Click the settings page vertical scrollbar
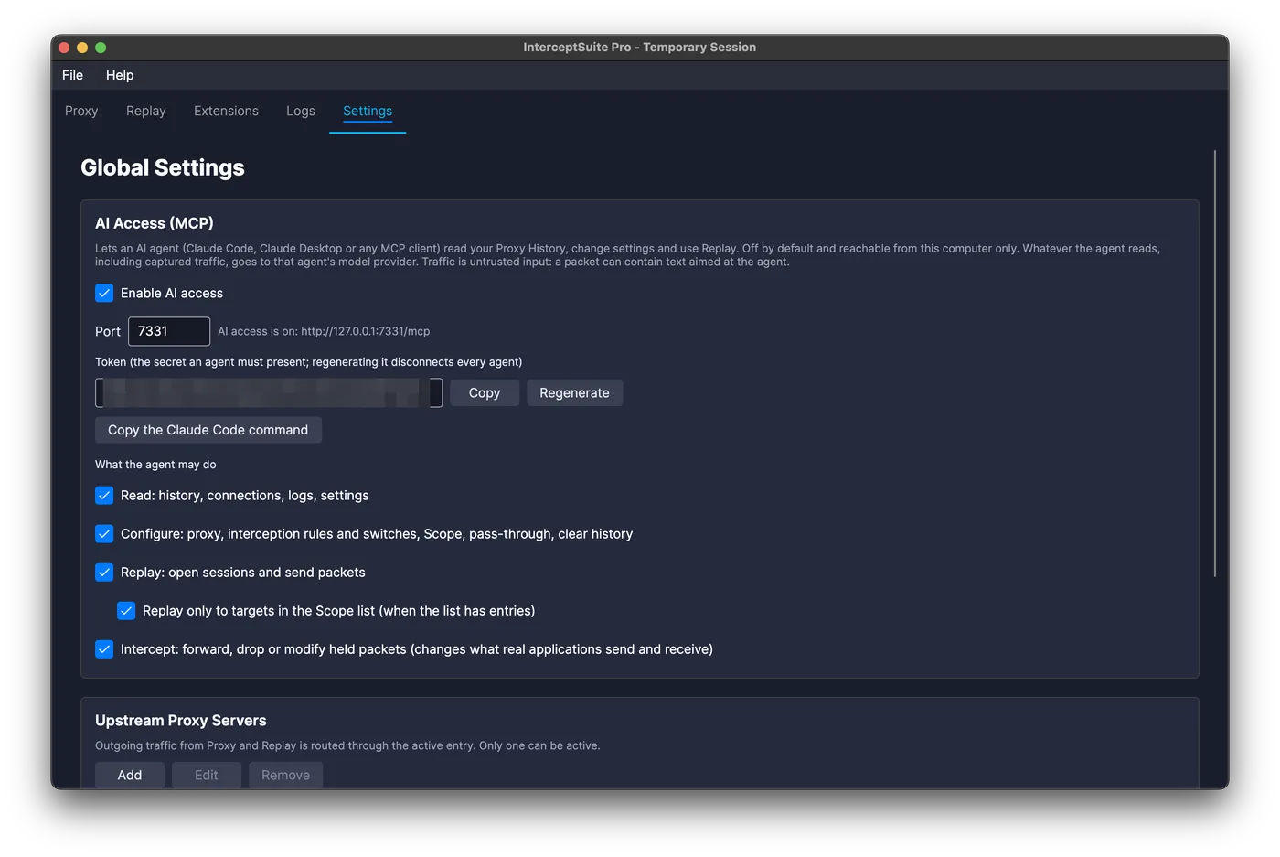Image resolution: width=1280 pixels, height=857 pixels. click(1215, 363)
